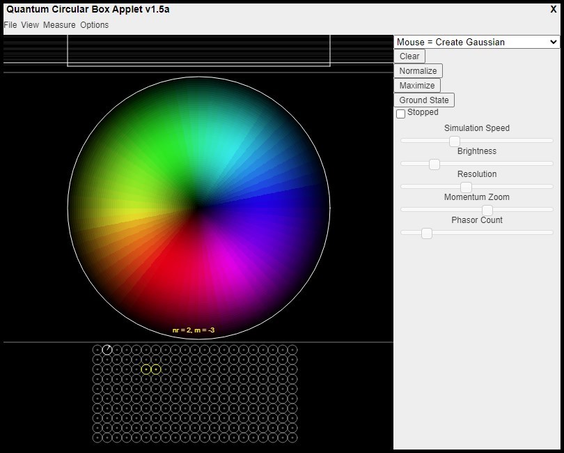
Task: Open the File menu
Action: [x=10, y=25]
